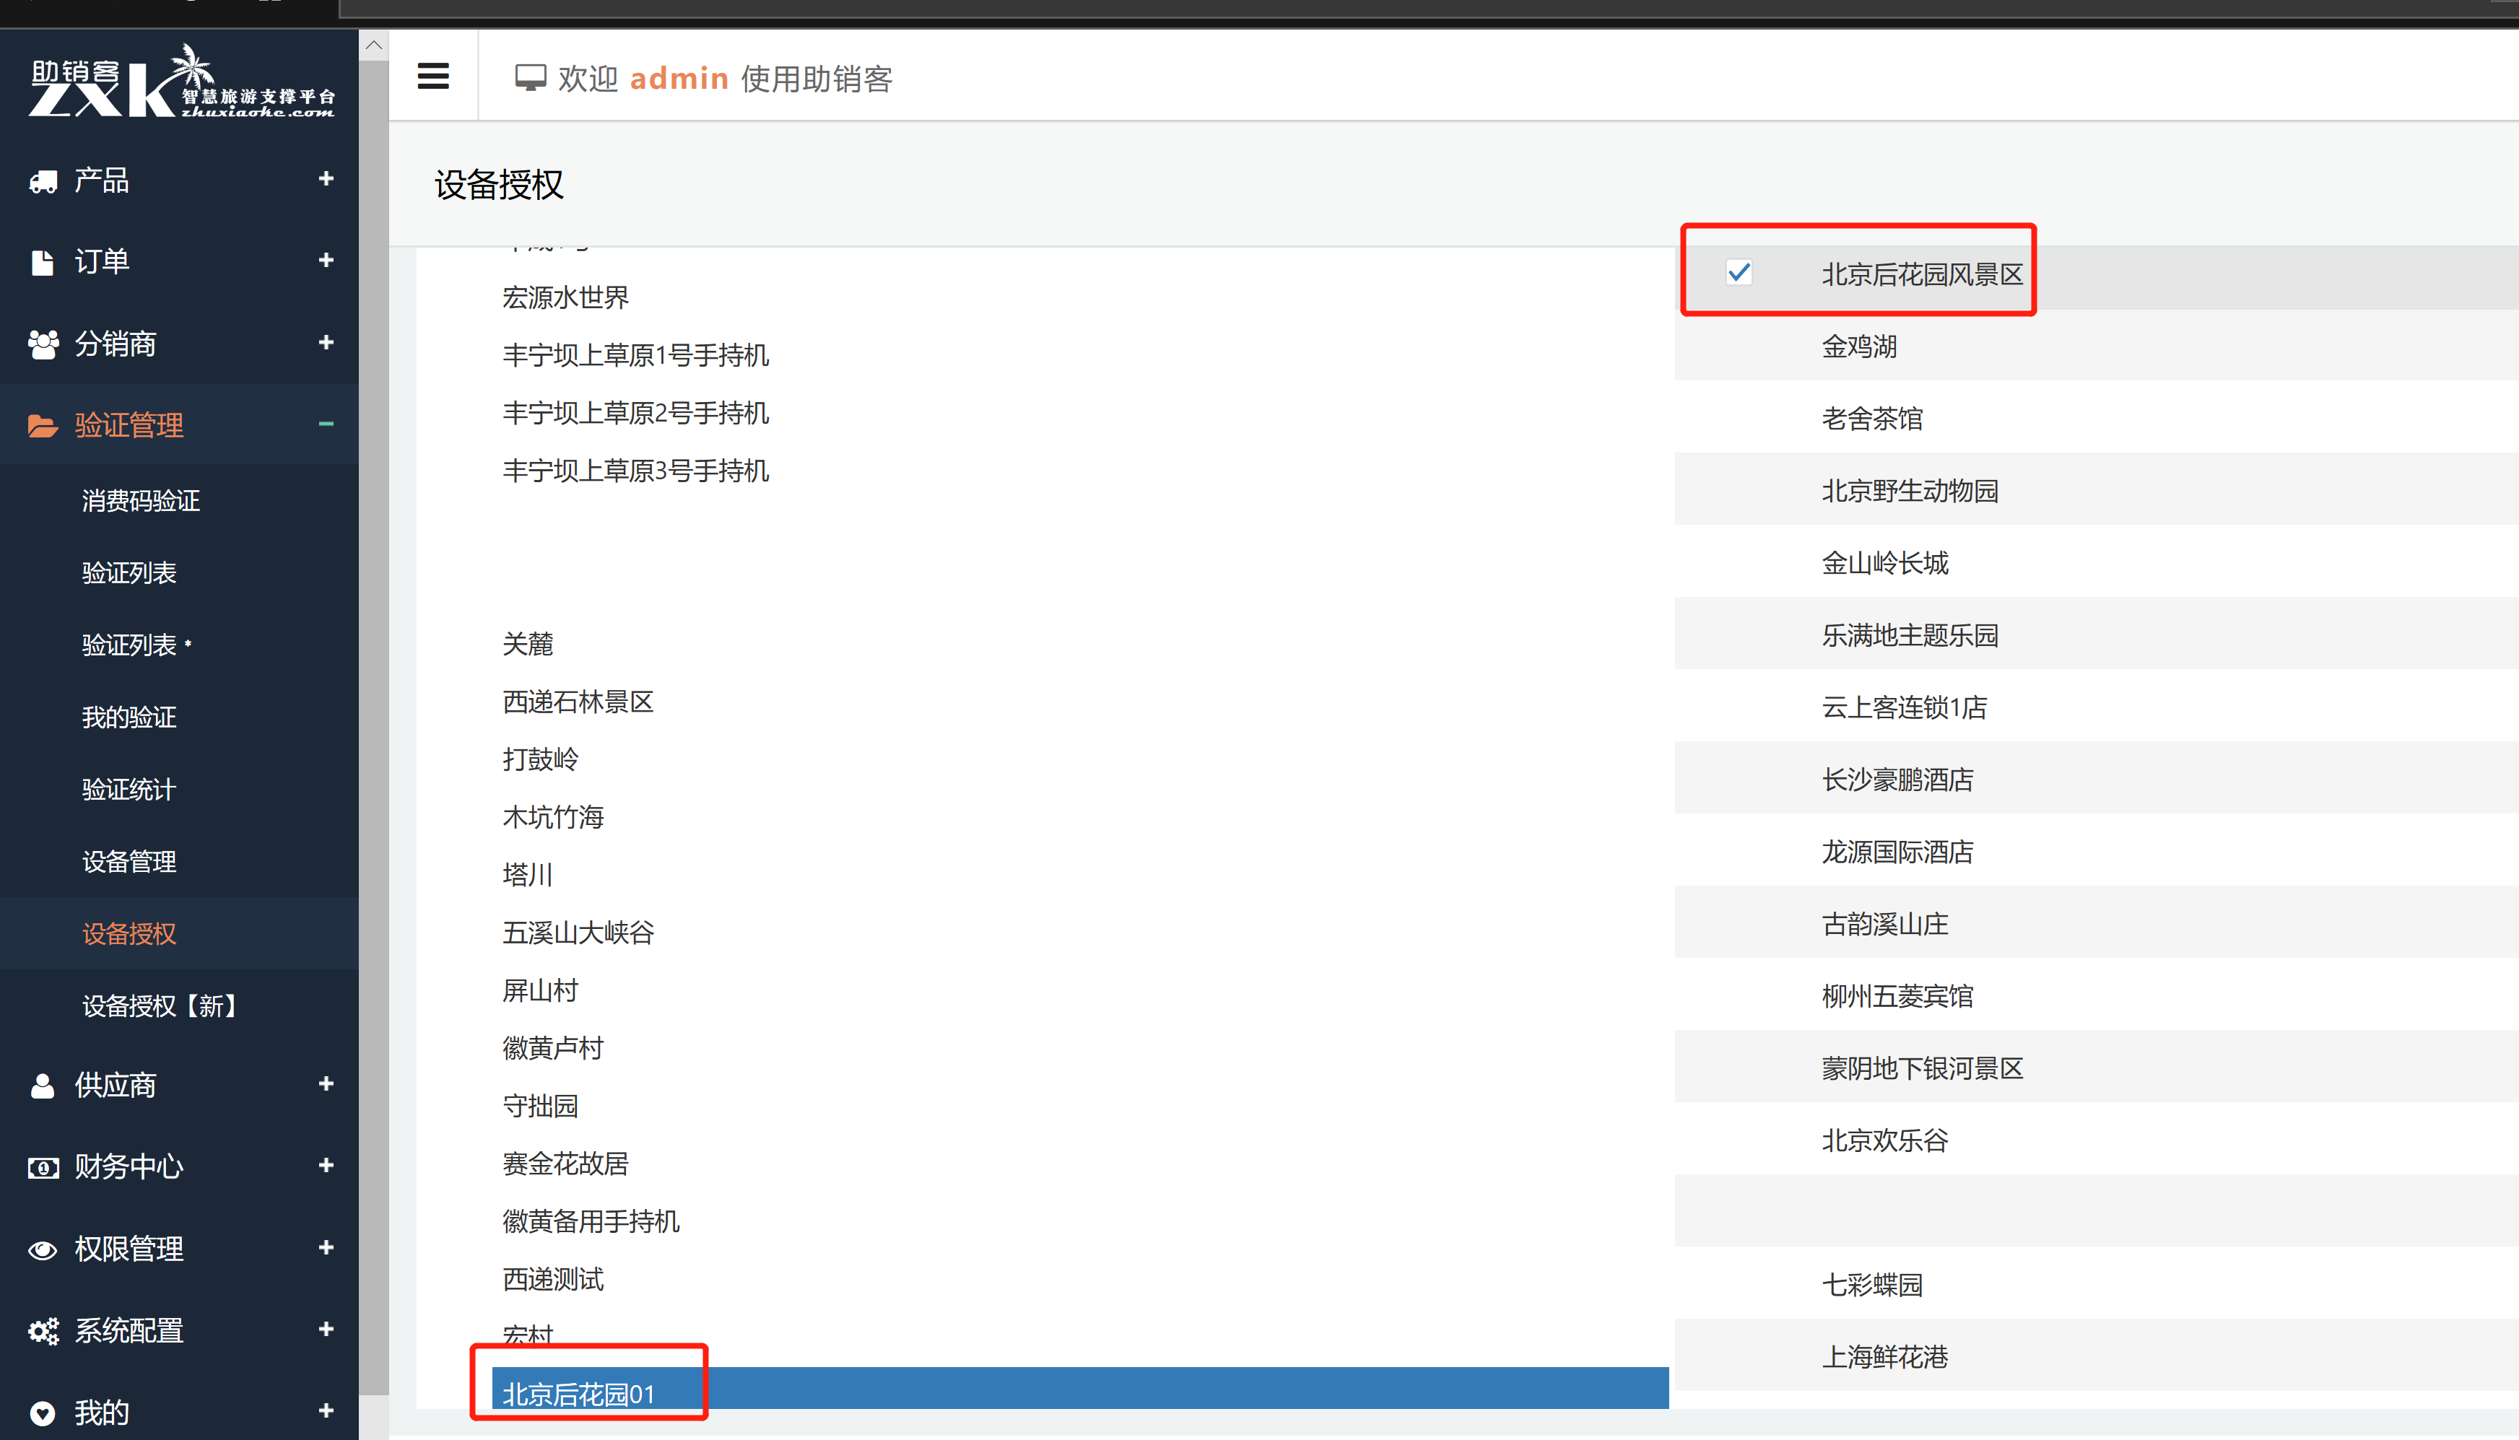Expand the 产品 menu plus sign
The width and height of the screenshot is (2519, 1440).
click(x=326, y=179)
